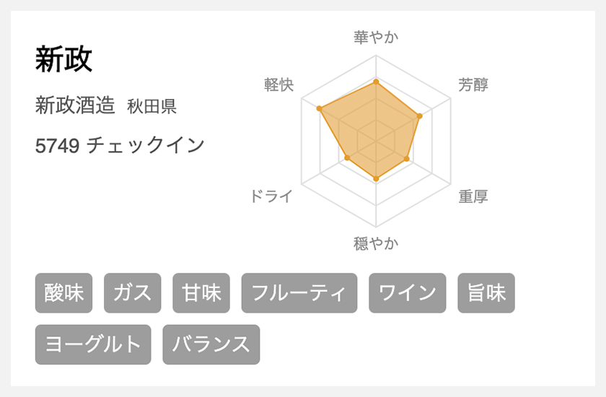Click the radar chart 軽快 data point
This screenshot has width=606, height=397.
pos(319,108)
